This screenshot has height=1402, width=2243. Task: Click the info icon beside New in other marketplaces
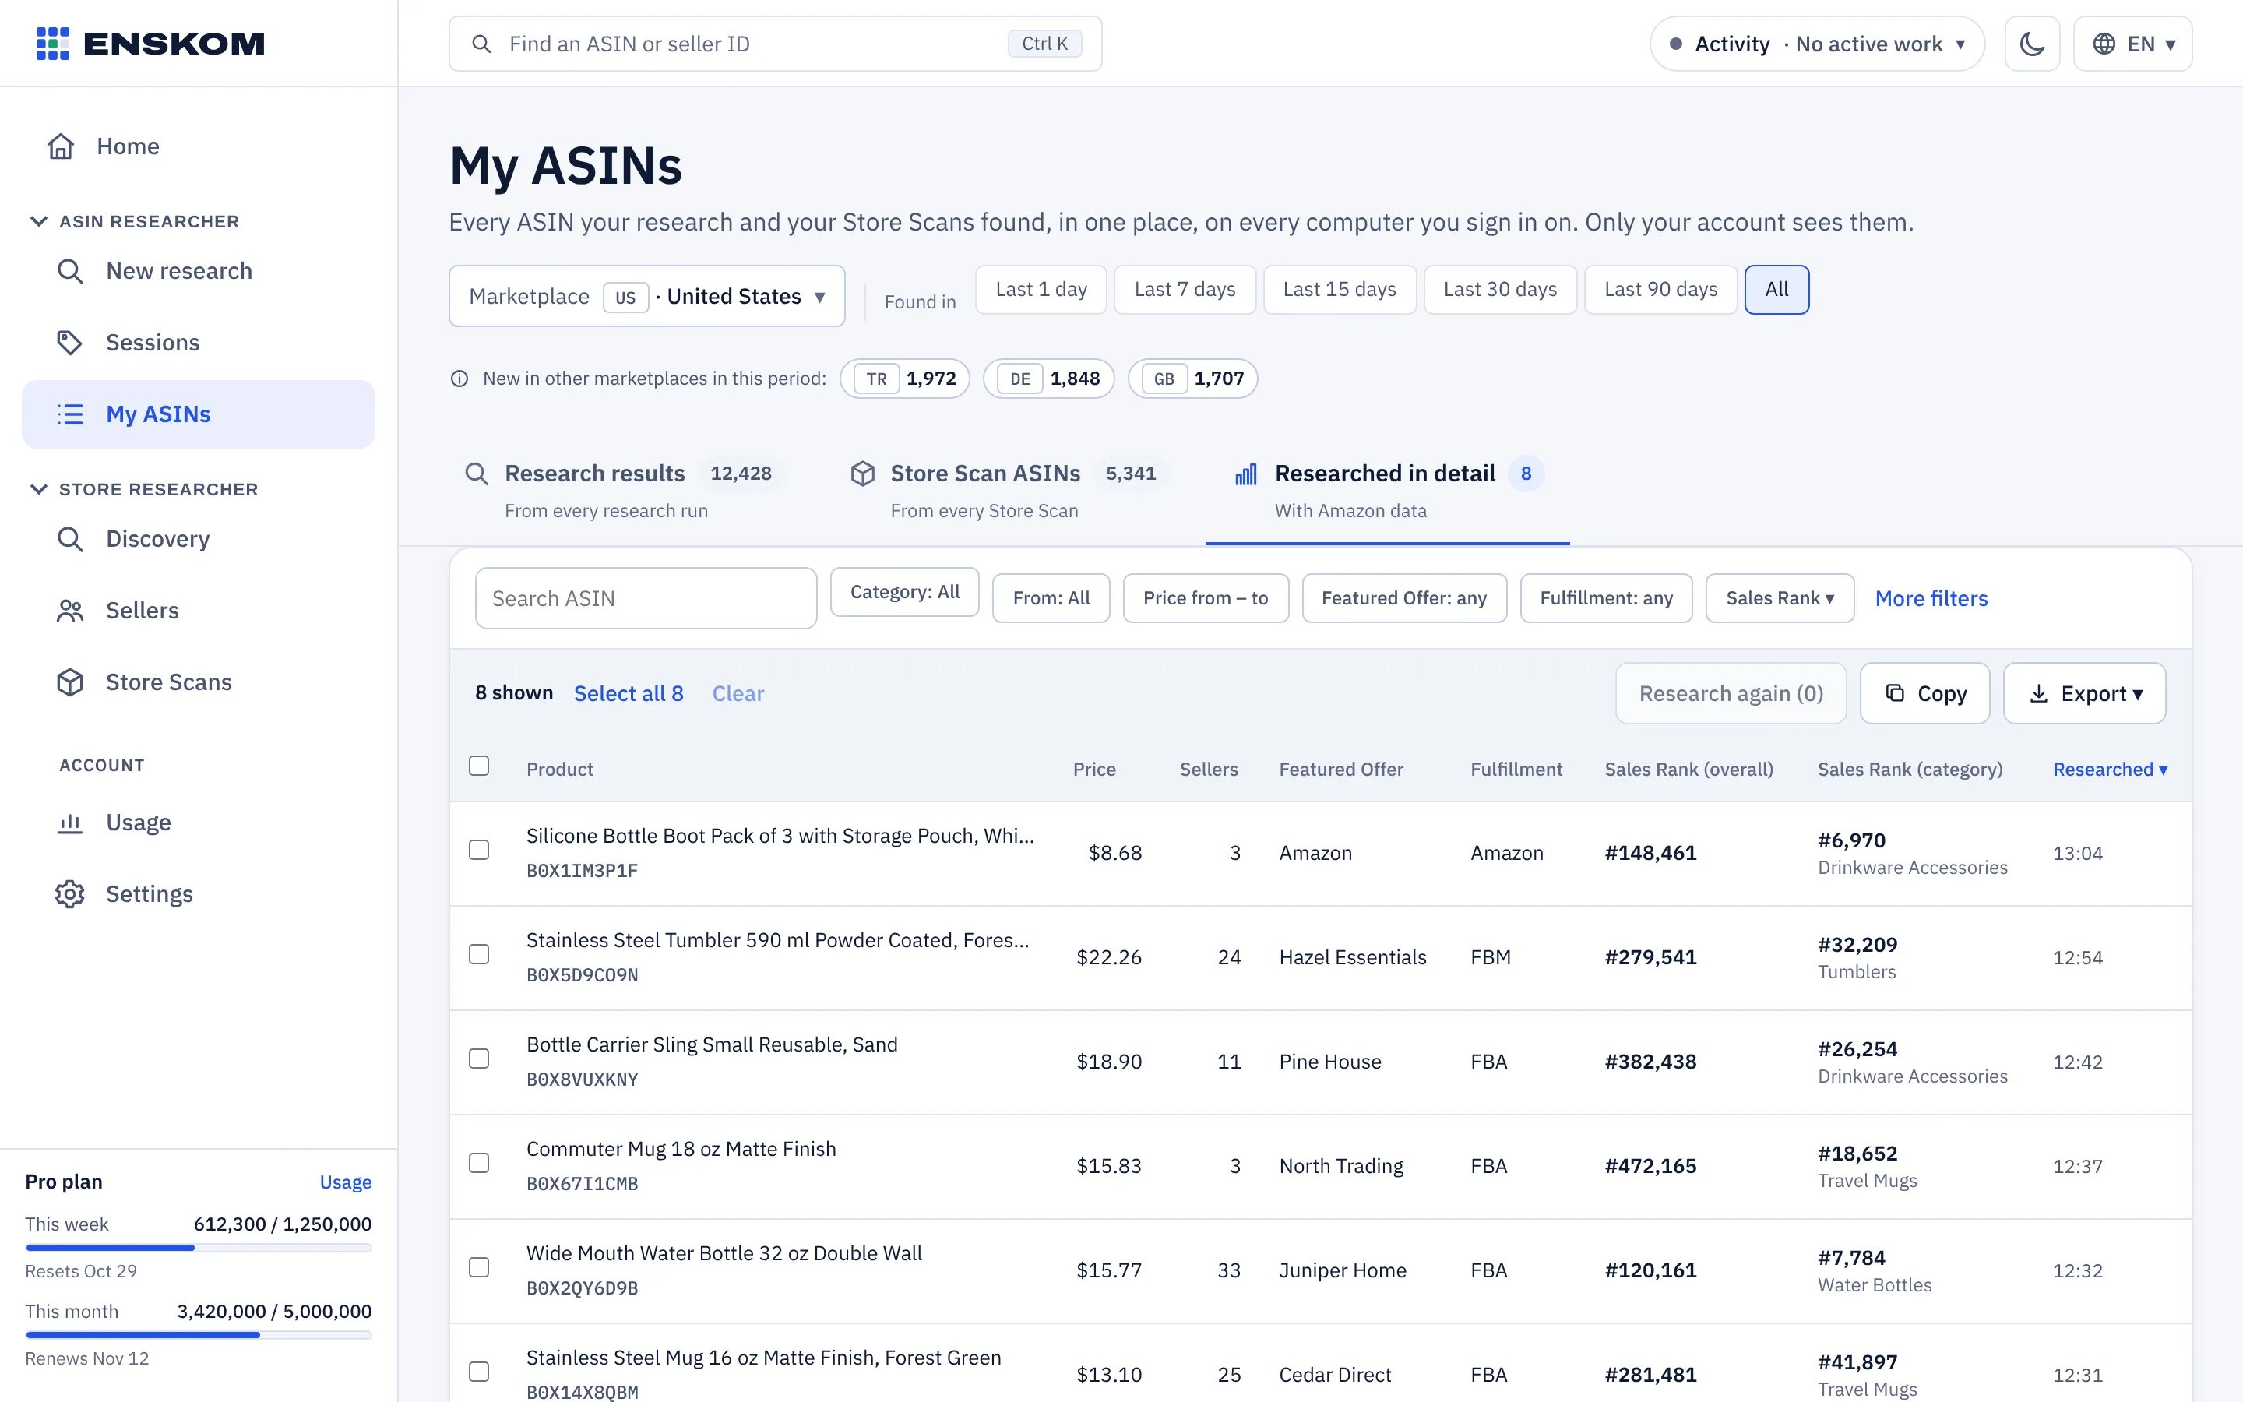(x=460, y=379)
